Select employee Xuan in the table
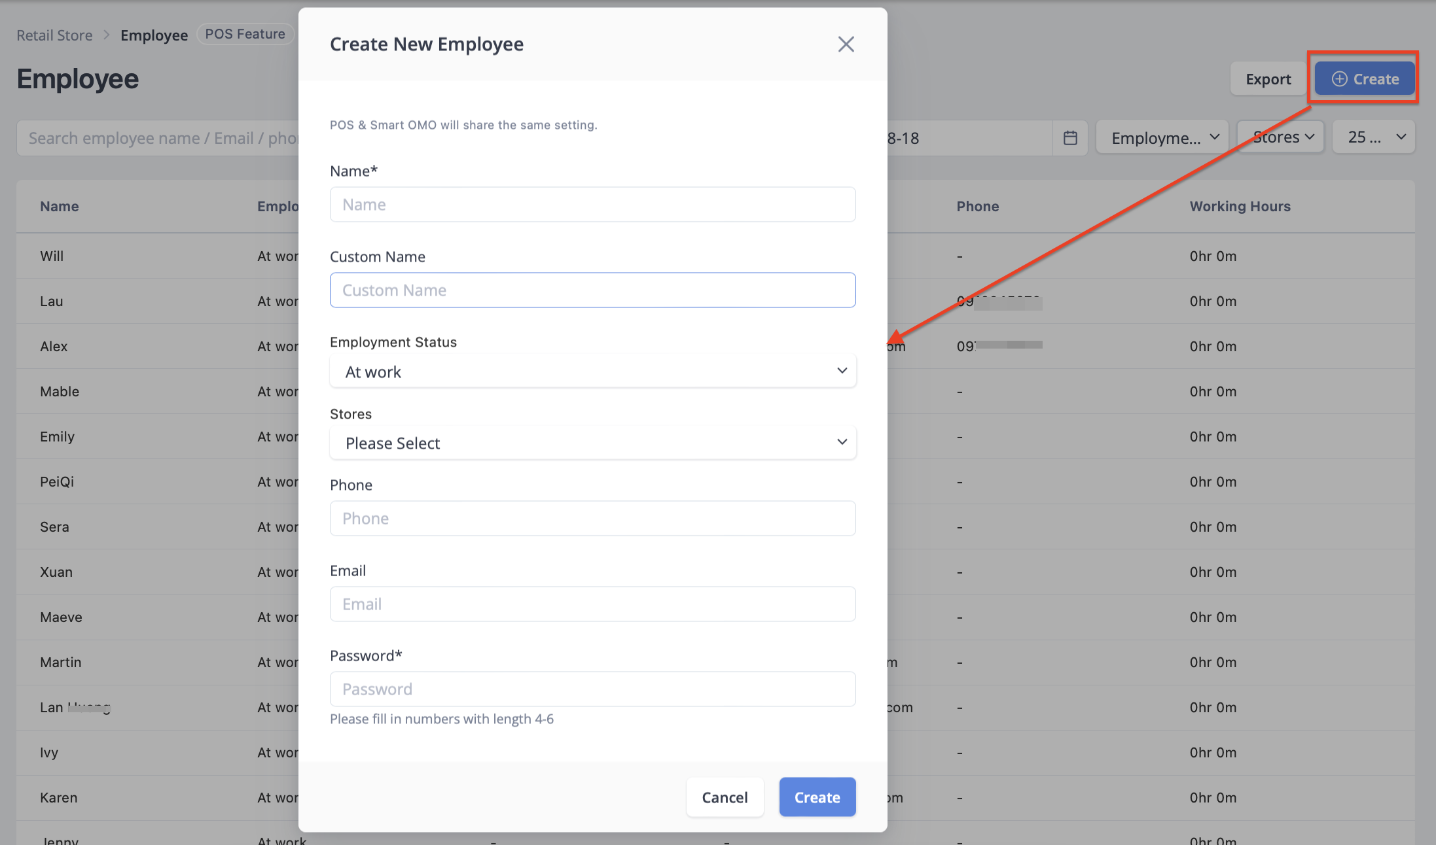The image size is (1436, 845). (56, 572)
